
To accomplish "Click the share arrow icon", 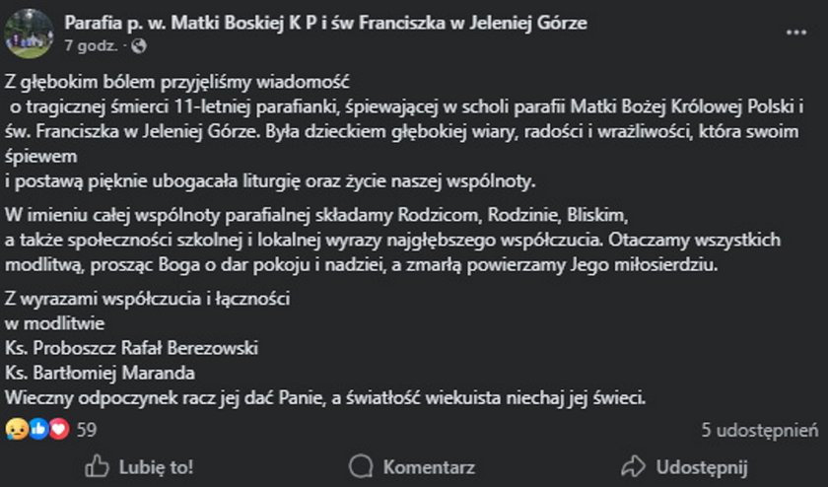I will 634,466.
